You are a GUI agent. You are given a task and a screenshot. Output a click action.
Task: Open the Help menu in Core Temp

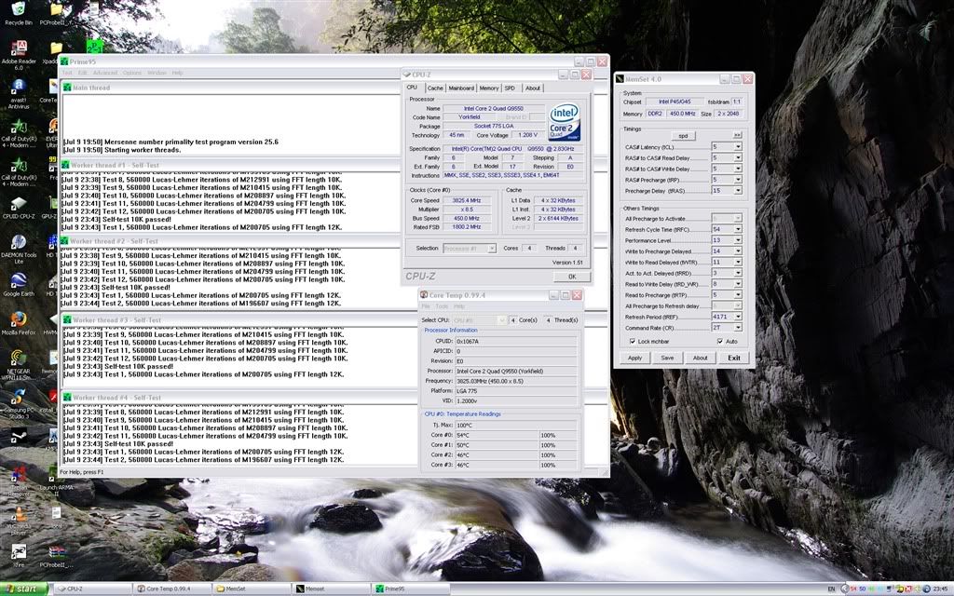click(459, 306)
